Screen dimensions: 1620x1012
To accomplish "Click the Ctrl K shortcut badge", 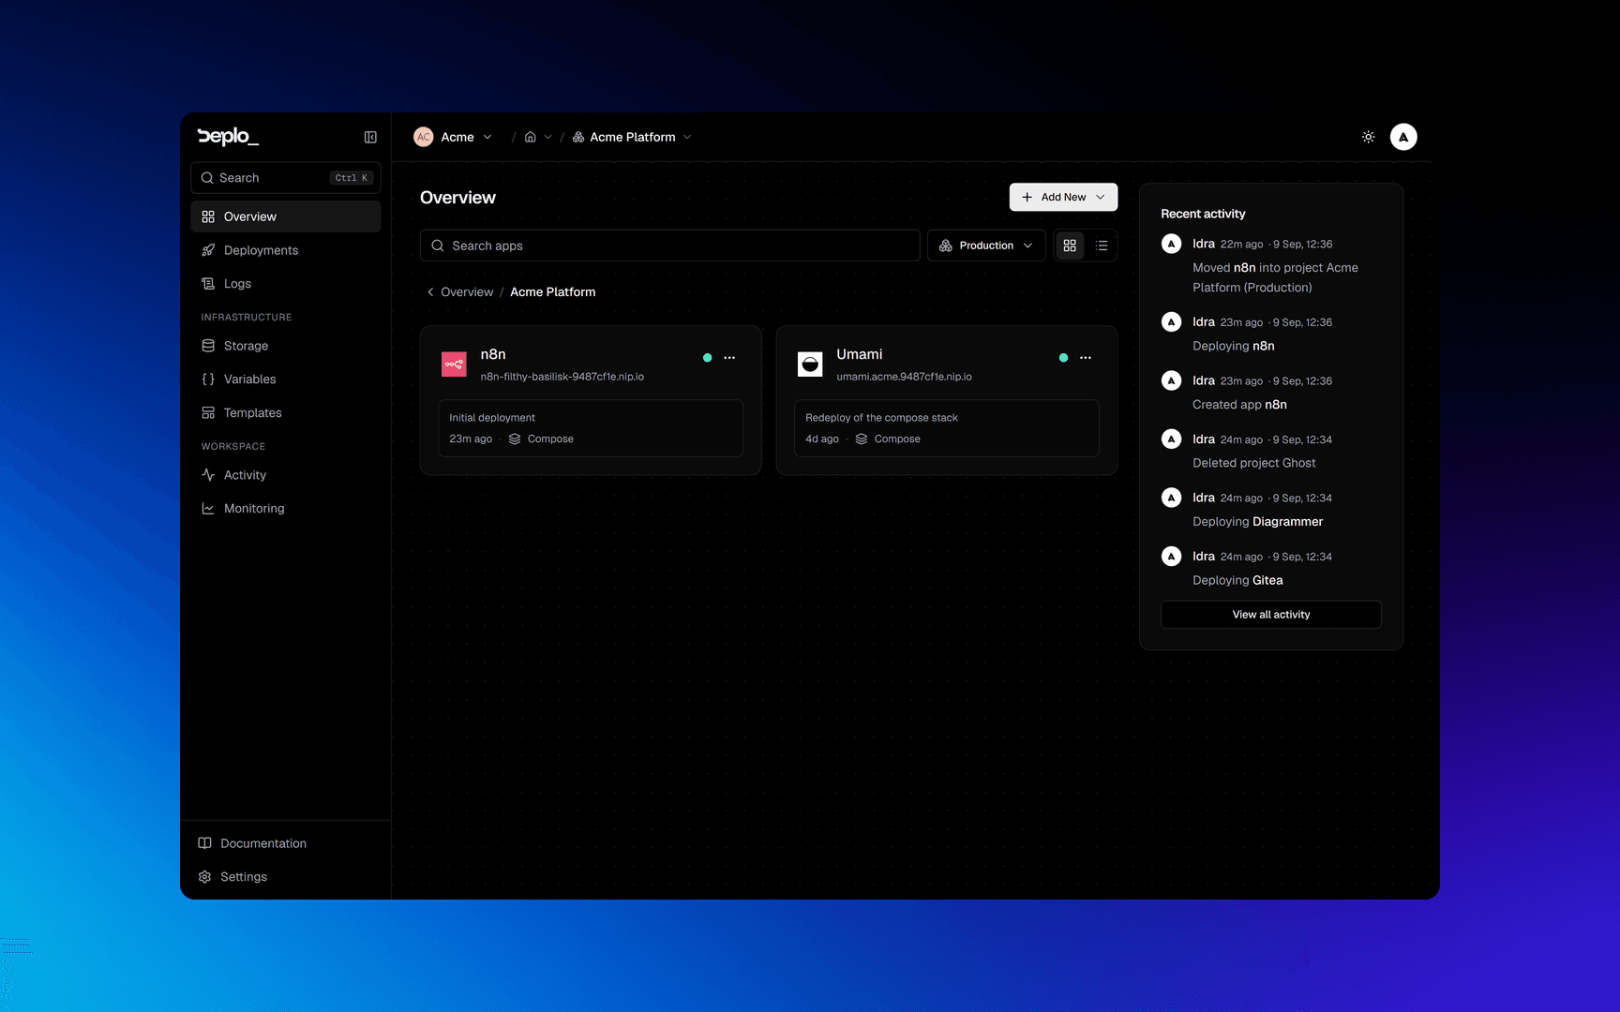I will tap(352, 178).
